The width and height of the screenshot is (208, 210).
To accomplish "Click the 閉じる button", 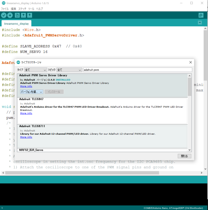I will (184, 156).
